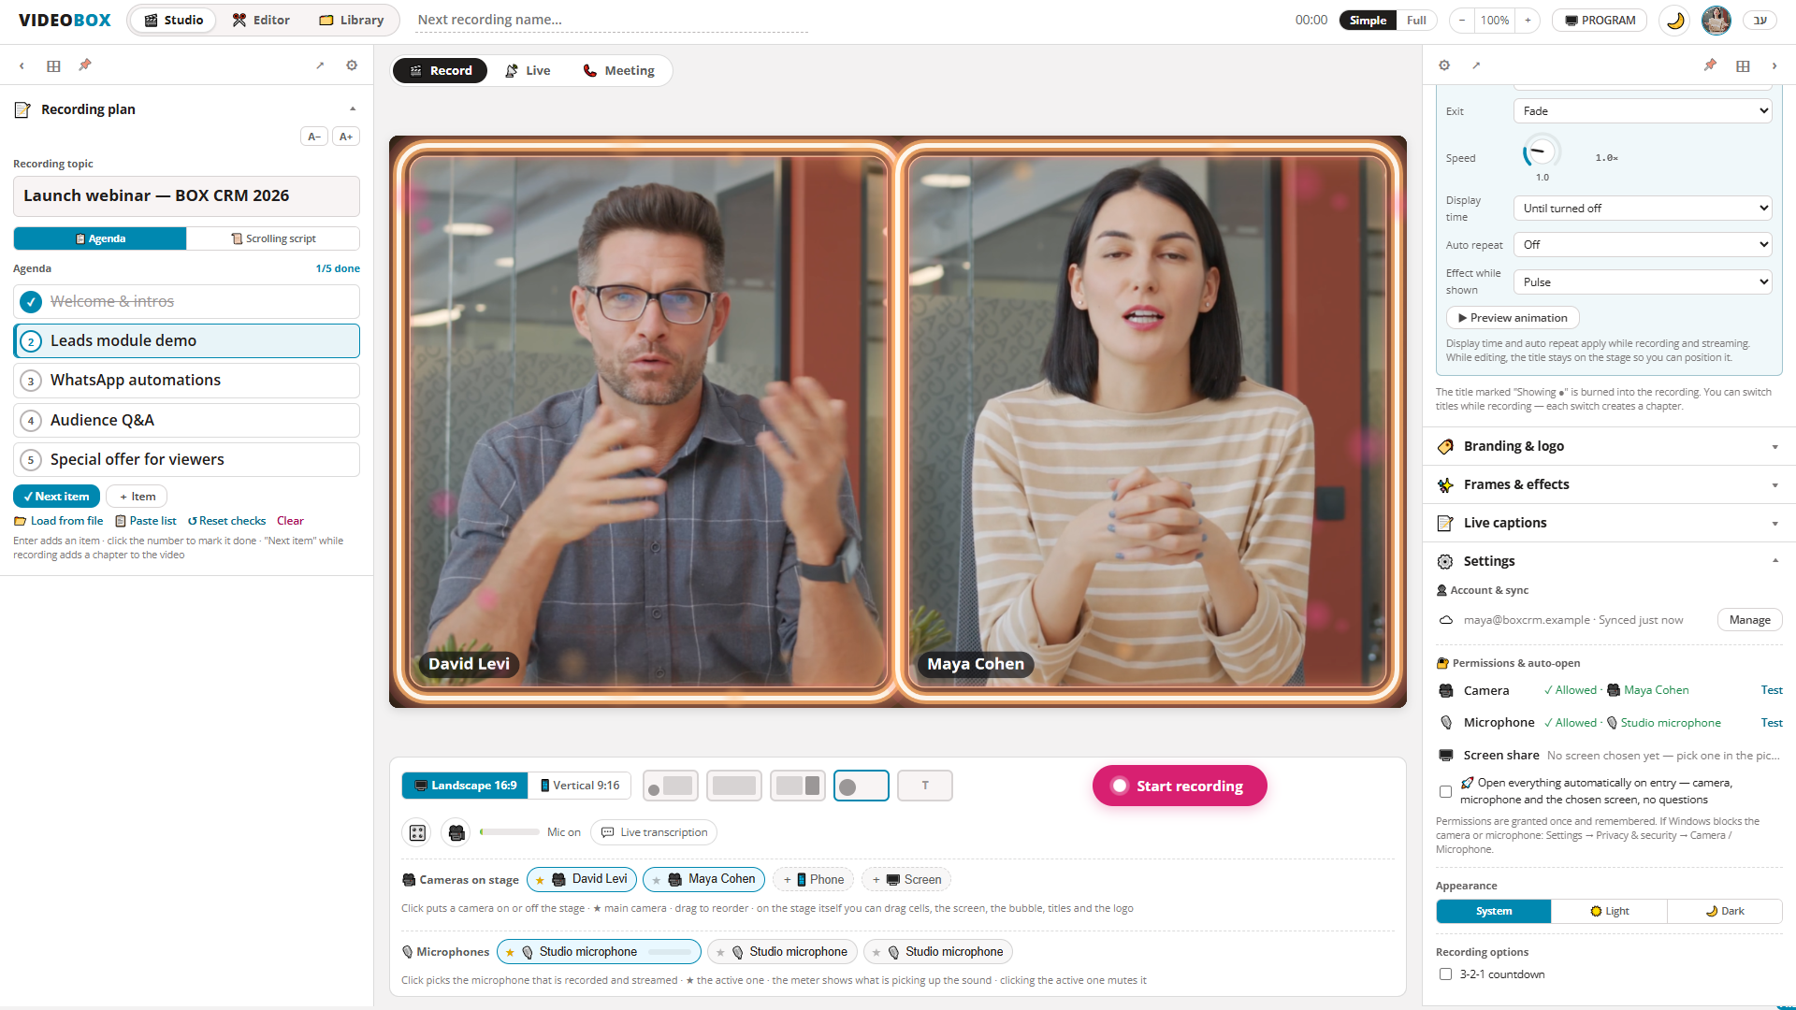The height and width of the screenshot is (1010, 1796).
Task: Open the Auto repeat dropdown
Action: [x=1643, y=245]
